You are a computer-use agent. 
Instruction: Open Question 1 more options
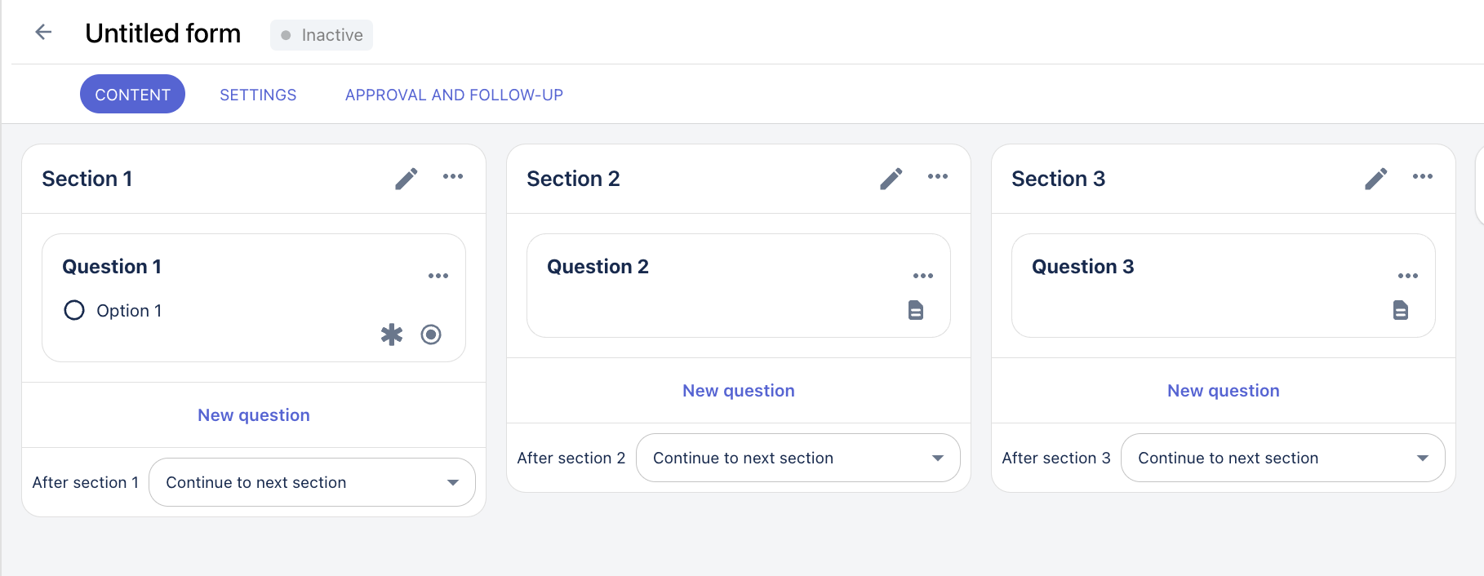point(438,276)
